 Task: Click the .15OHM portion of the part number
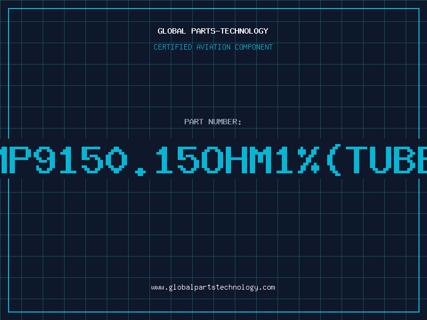click(x=203, y=161)
